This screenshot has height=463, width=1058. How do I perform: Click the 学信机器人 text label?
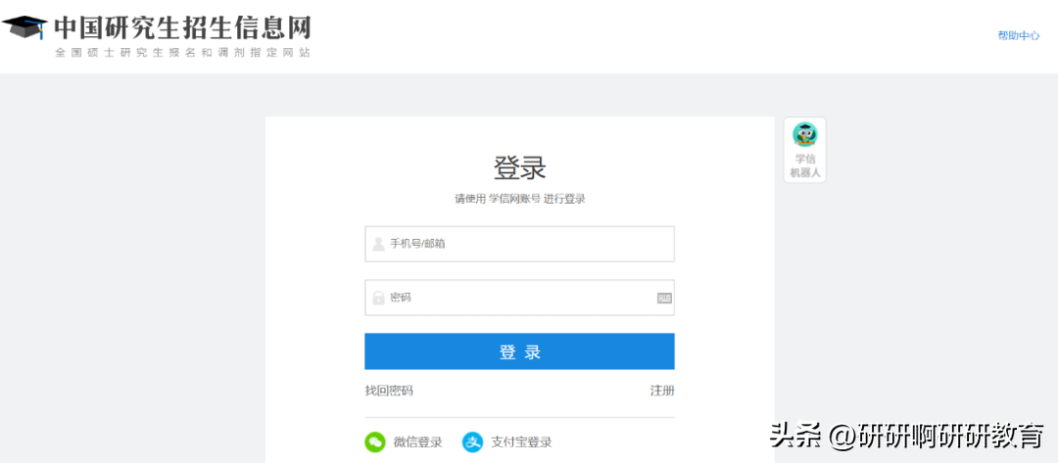805,165
